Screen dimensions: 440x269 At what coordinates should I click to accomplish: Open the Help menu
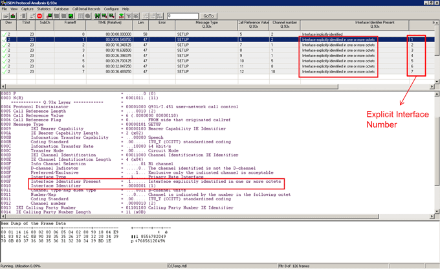click(126, 9)
